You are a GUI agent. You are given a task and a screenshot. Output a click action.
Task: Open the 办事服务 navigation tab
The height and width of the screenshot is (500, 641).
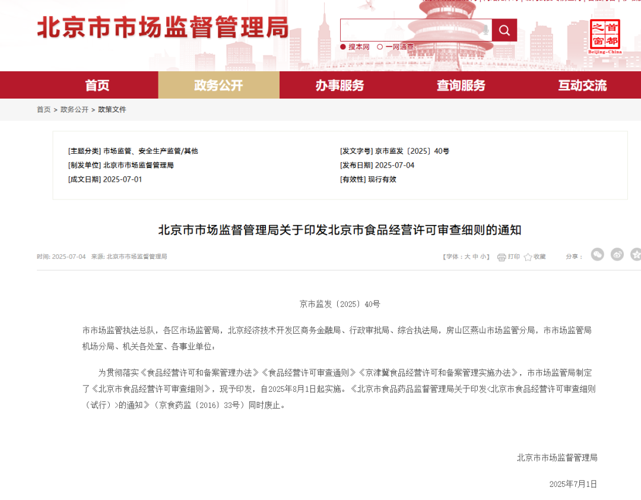(339, 85)
